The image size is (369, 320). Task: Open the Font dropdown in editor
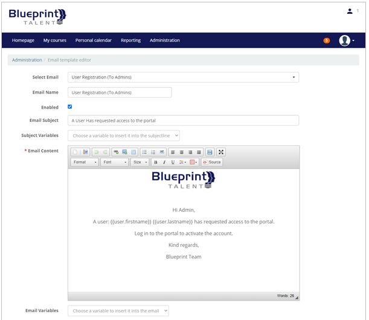(115, 162)
